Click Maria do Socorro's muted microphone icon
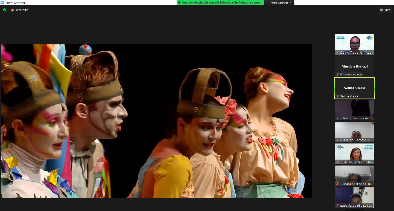This screenshot has width=394, height=211. point(338,140)
